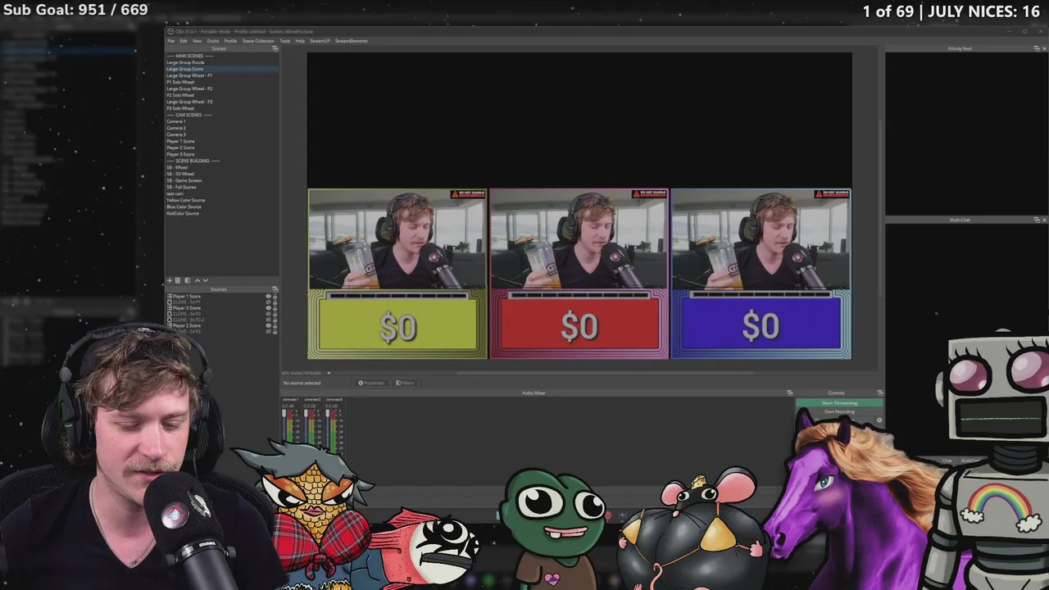Open the Docks menu
The image size is (1049, 590).
click(213, 41)
